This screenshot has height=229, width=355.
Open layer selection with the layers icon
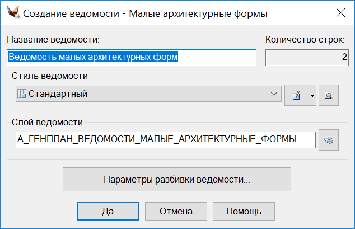pyautogui.click(x=329, y=140)
